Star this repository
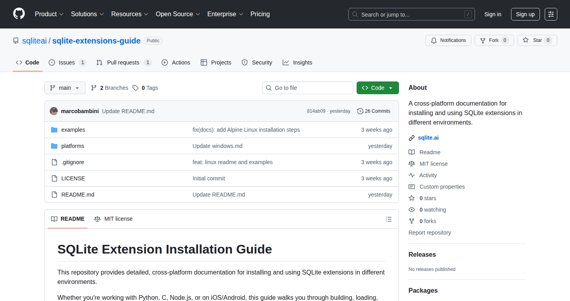Screen dimensions: 570x301 pyautogui.click(x=537, y=40)
